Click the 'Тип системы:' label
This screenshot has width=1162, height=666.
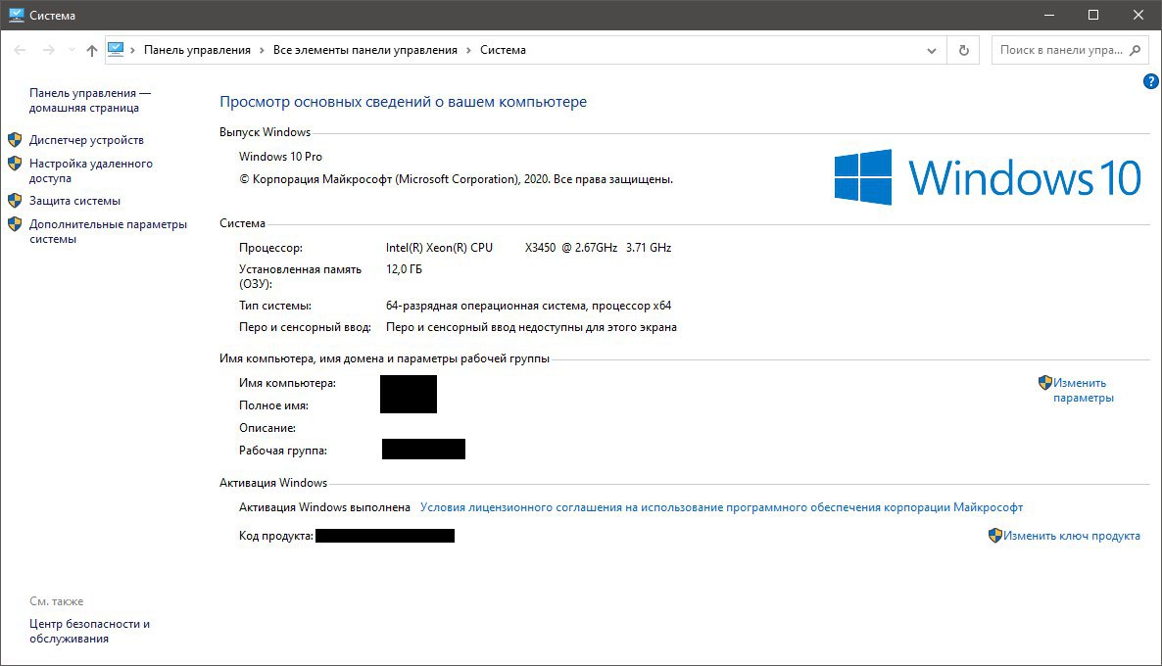click(275, 306)
